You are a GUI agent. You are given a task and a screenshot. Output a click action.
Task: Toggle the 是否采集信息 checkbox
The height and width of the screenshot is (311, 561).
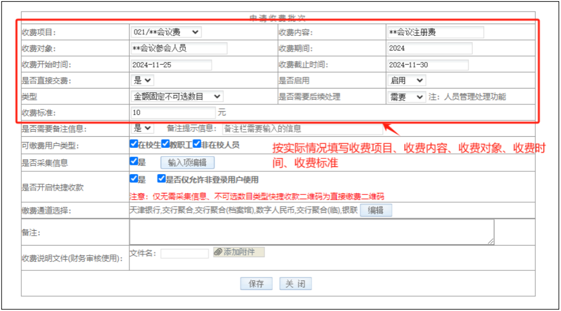pos(134,162)
